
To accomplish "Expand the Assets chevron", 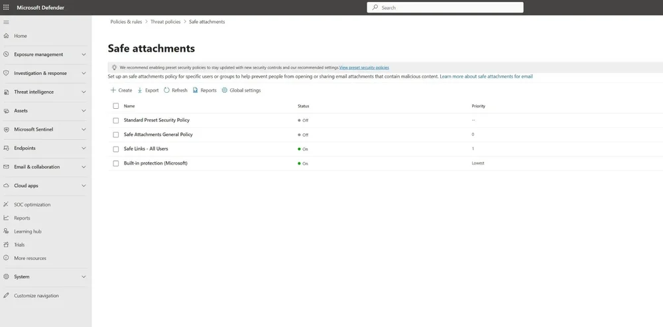I will [84, 111].
